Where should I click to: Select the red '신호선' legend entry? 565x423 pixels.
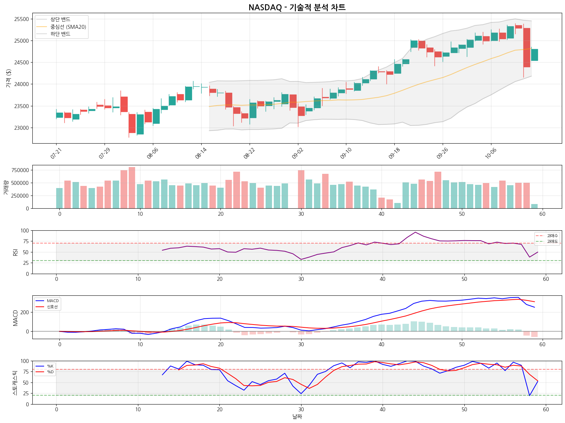tap(52, 307)
